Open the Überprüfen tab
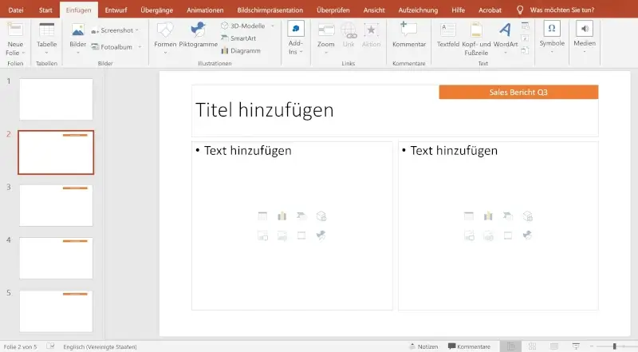 [333, 10]
